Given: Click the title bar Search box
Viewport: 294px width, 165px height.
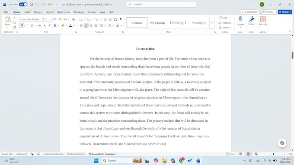Looking at the screenshot, I should [161, 4].
